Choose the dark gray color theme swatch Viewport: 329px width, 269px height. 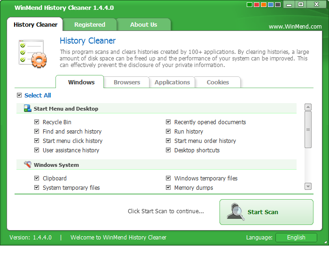[x=278, y=5]
